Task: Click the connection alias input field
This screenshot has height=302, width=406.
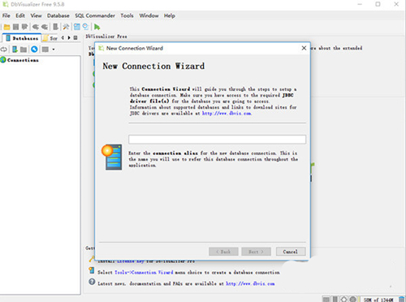Action: coord(217,140)
